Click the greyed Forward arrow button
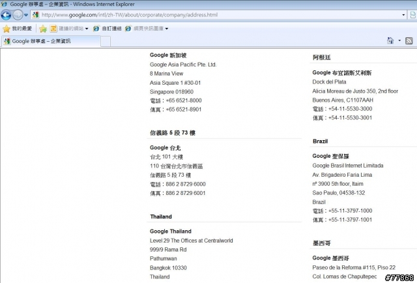This screenshot has height=283, width=417. point(18,15)
